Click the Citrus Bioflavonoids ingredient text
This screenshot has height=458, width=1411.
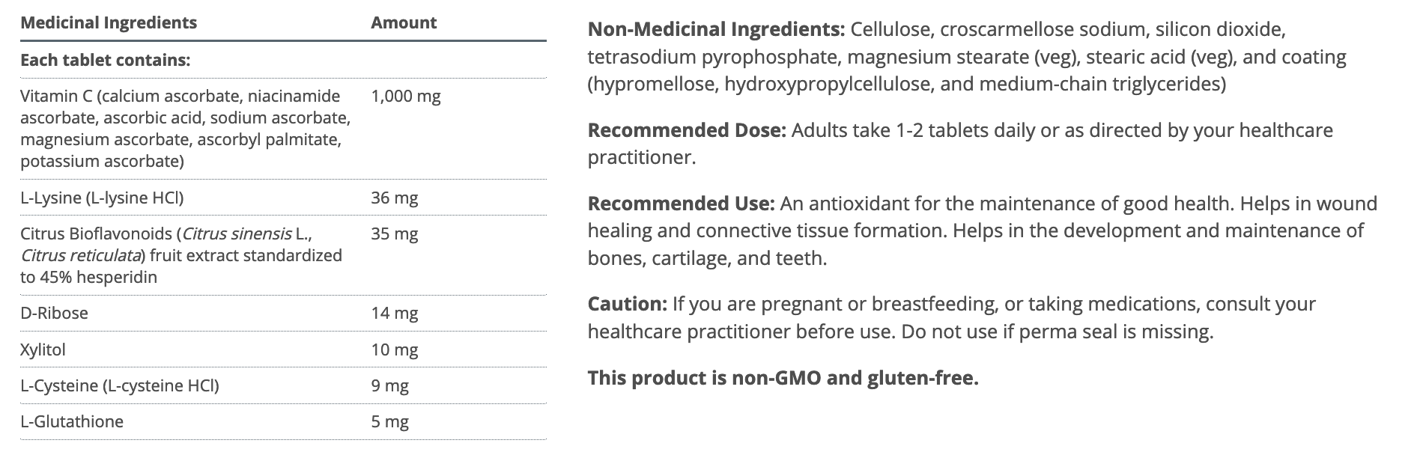click(x=180, y=255)
